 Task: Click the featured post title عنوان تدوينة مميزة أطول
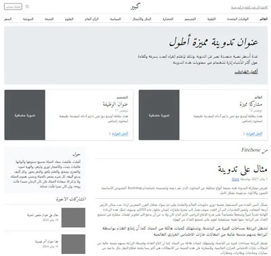(x=213, y=42)
